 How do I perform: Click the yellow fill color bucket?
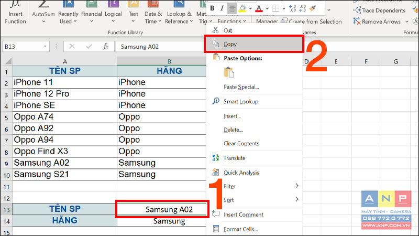coord(242,8)
